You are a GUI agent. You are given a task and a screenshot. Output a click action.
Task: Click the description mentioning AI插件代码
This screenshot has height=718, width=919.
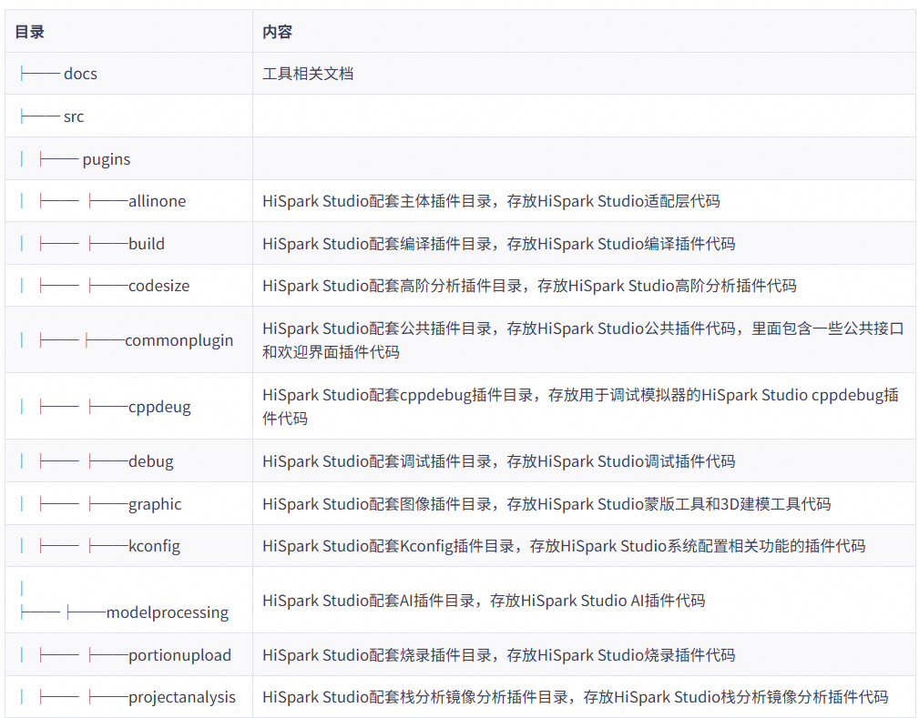click(484, 601)
